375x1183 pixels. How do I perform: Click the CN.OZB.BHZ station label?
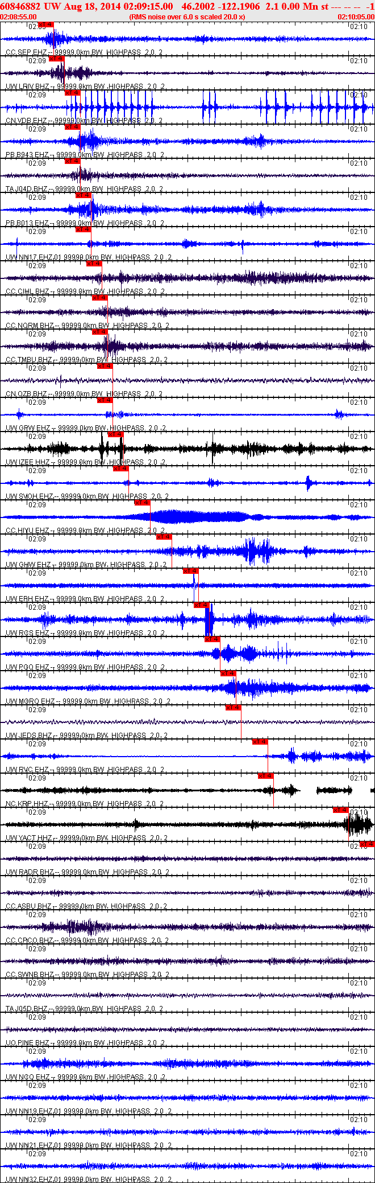coord(27,394)
